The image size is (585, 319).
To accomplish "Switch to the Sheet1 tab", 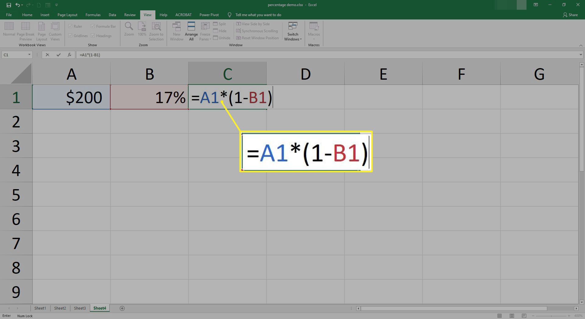I will click(x=40, y=308).
